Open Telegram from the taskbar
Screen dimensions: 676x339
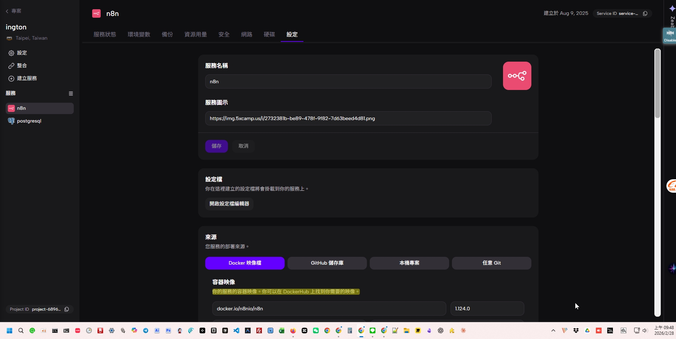coord(146,330)
